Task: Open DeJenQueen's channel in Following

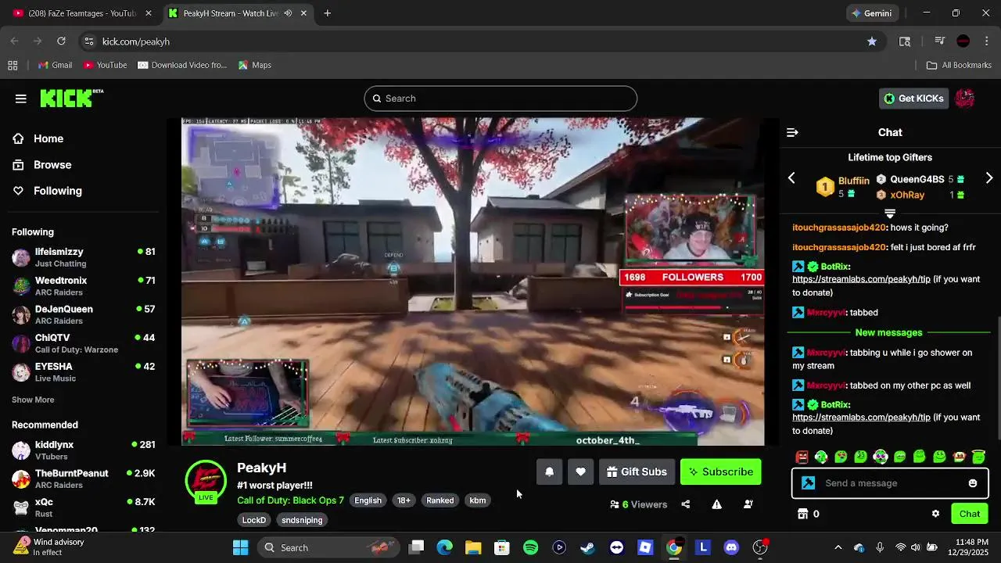Action: tap(84, 314)
